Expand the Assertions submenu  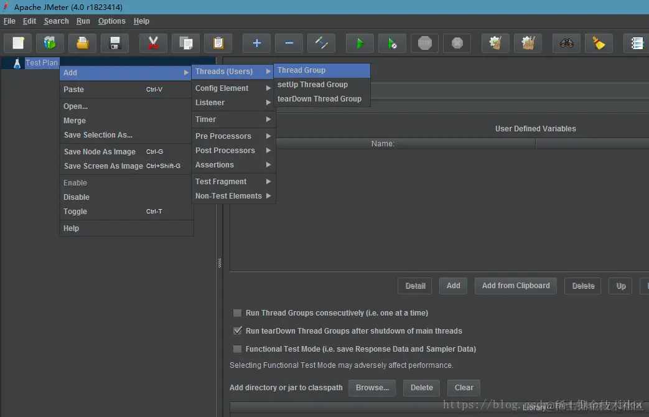point(233,165)
